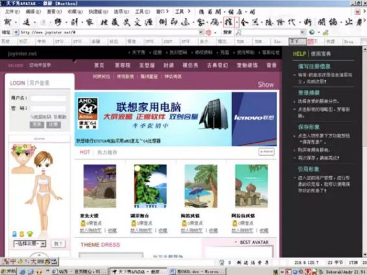This screenshot has height=275, width=367.
Task: Click the 填写注册信息 help heading
Action: coord(314,66)
